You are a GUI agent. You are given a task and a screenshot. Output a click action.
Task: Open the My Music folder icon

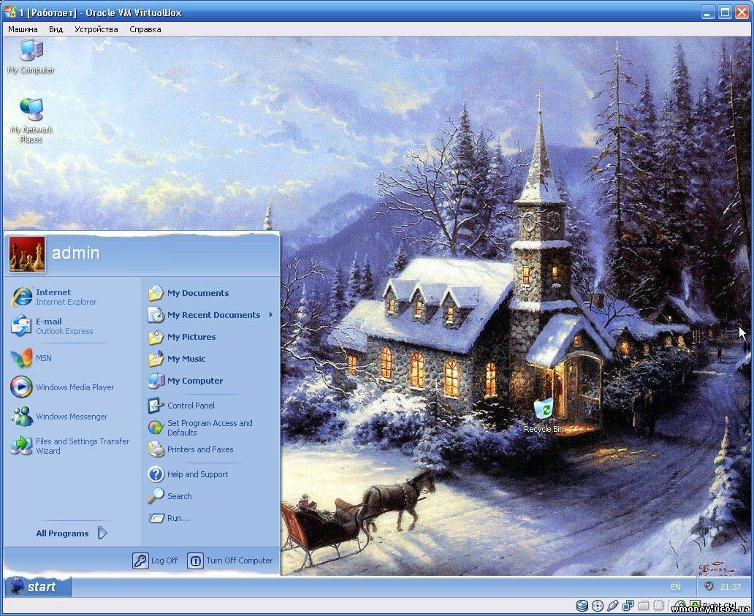156,359
